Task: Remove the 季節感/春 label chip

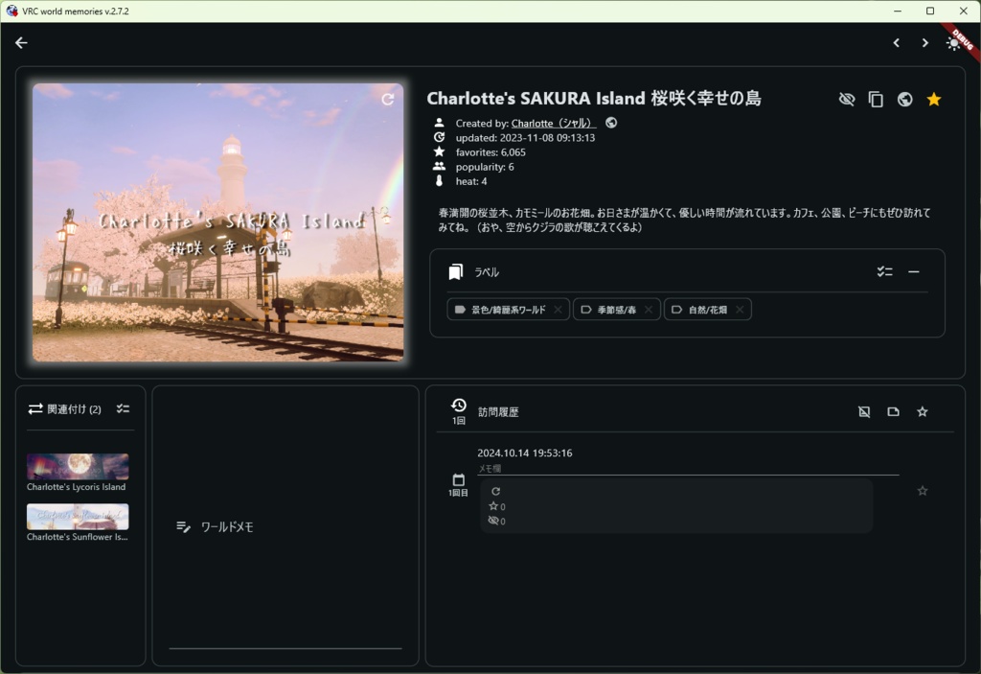Action: (x=648, y=309)
